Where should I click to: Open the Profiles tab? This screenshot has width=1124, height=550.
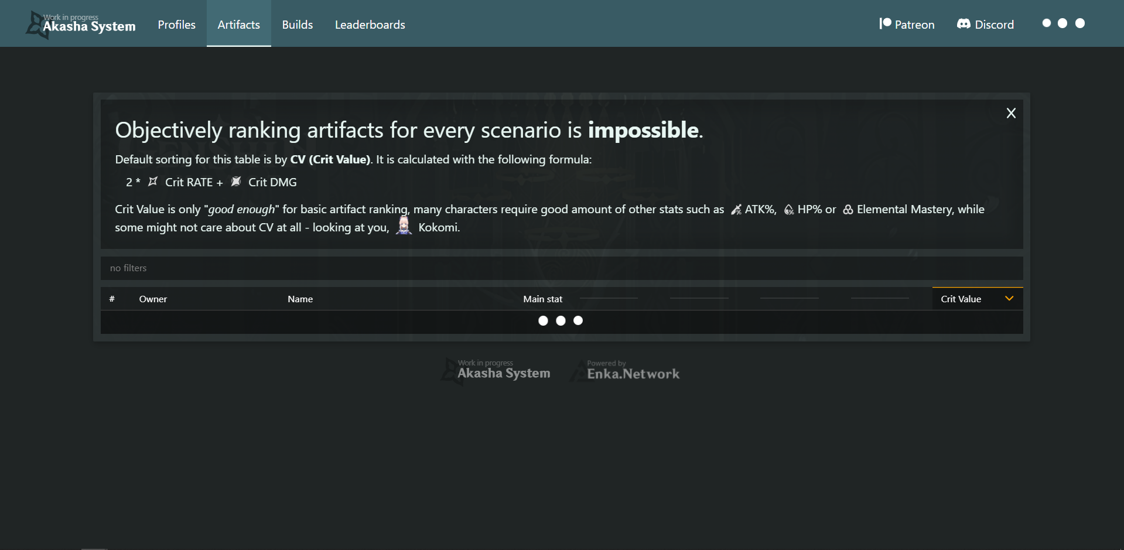[x=176, y=25]
